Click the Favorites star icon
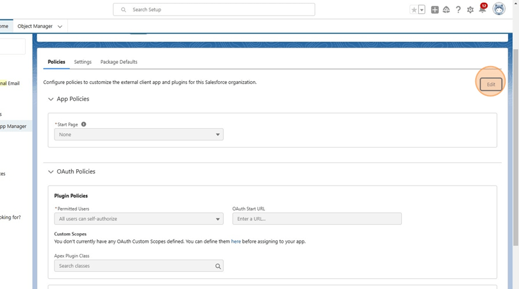This screenshot has height=289, width=519. point(413,10)
